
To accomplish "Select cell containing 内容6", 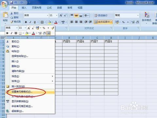I will point(83,41).
